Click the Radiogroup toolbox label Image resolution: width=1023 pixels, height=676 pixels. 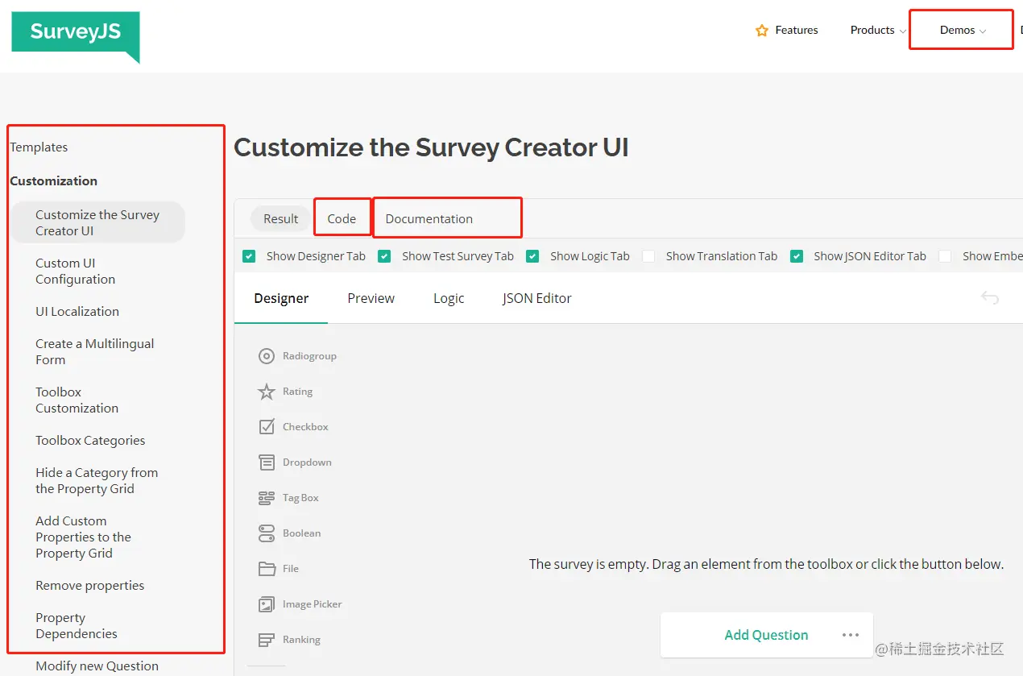(309, 356)
